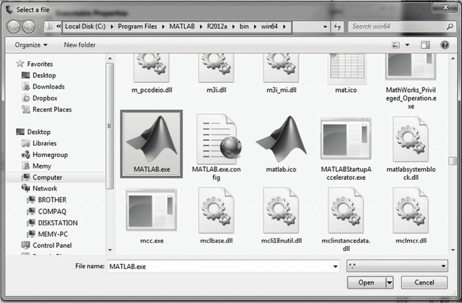Select the matlab.ico file icon
This screenshot has height=303, width=462.
pyautogui.click(x=281, y=139)
